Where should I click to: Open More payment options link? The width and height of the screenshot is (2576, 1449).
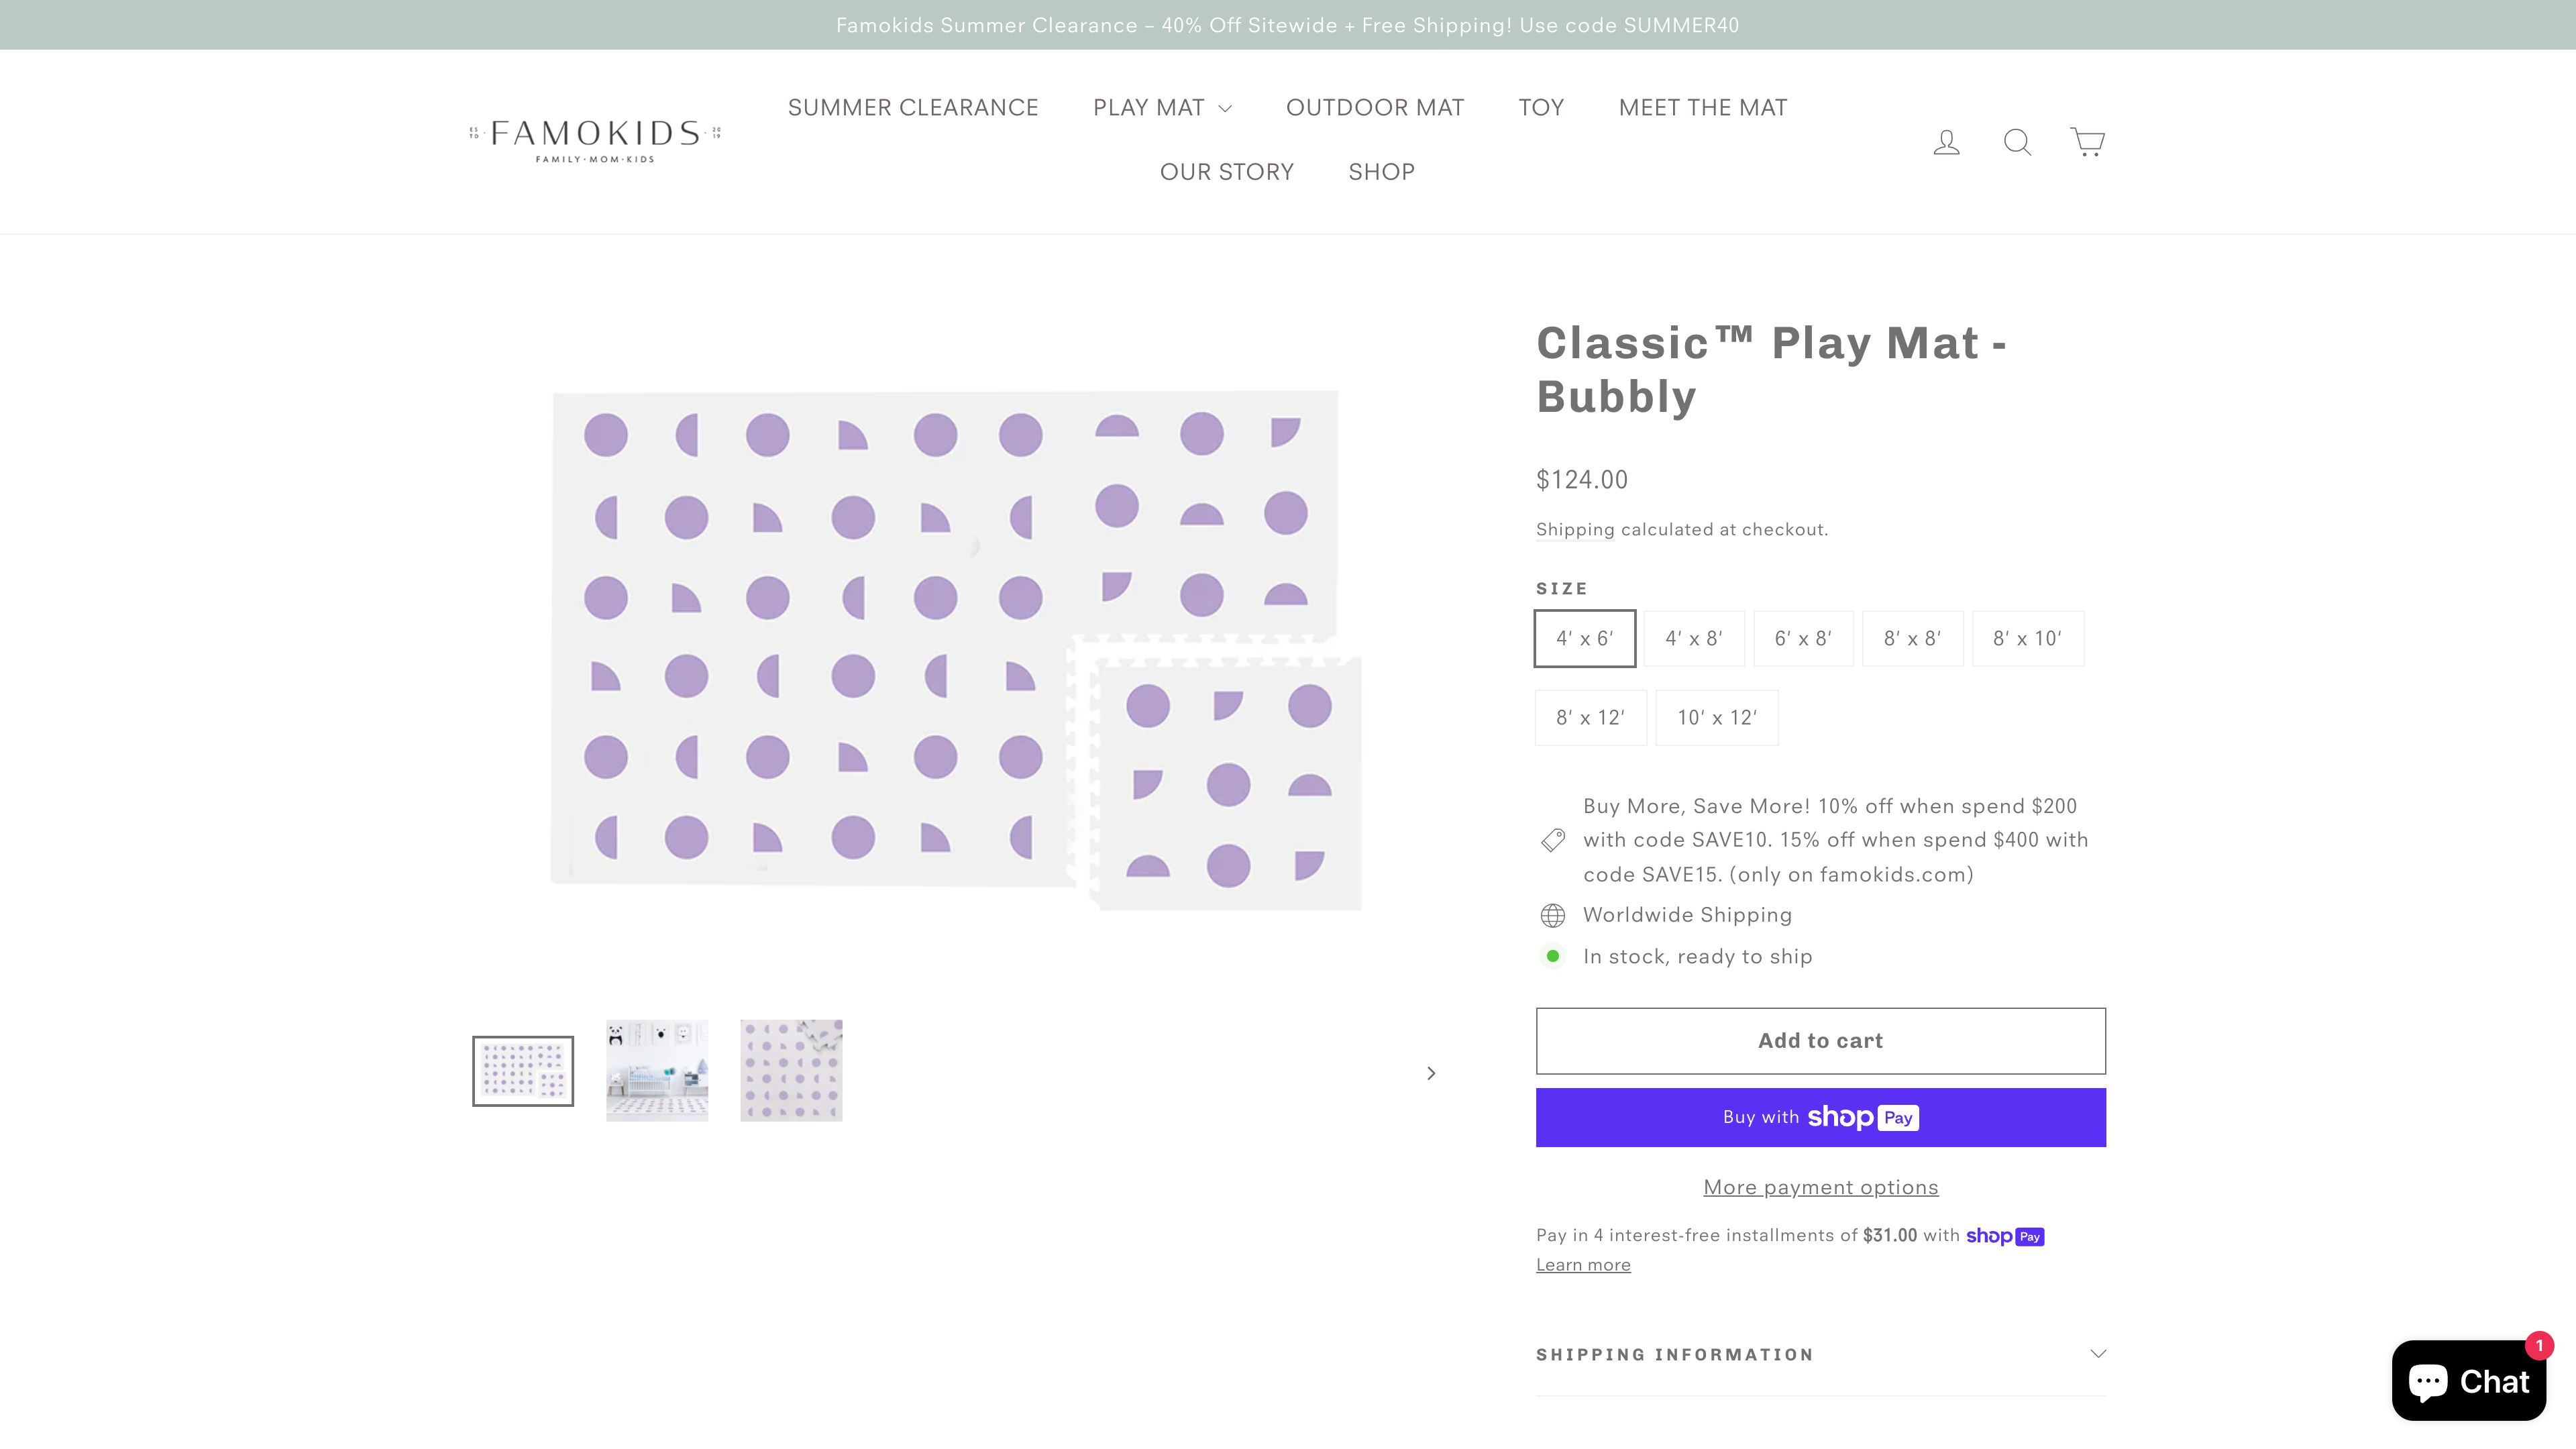[x=1820, y=1187]
